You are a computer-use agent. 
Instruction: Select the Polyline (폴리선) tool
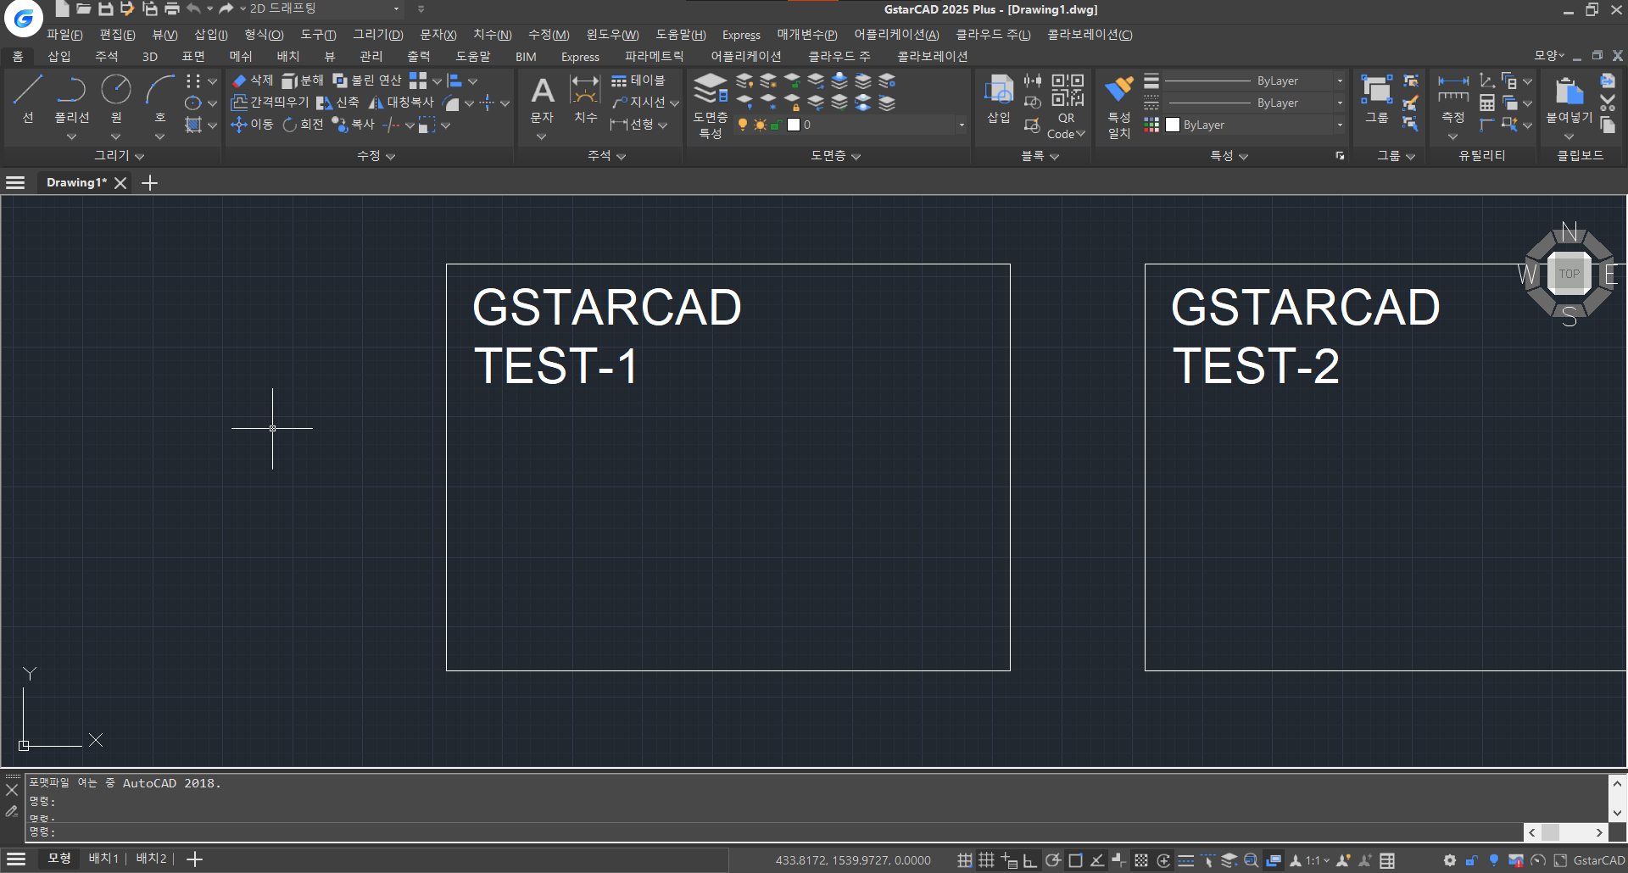[72, 100]
